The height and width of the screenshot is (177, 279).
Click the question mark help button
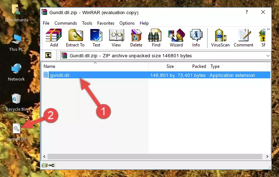247,12
